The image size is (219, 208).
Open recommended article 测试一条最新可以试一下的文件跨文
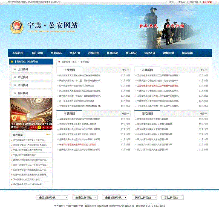[30, 165]
